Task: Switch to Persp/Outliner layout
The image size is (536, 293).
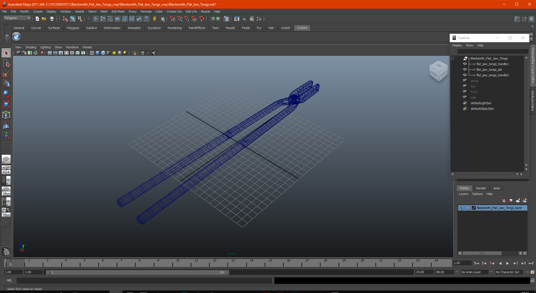Action: pos(6,180)
